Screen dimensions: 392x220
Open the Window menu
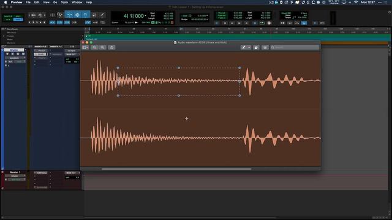click(77, 2)
